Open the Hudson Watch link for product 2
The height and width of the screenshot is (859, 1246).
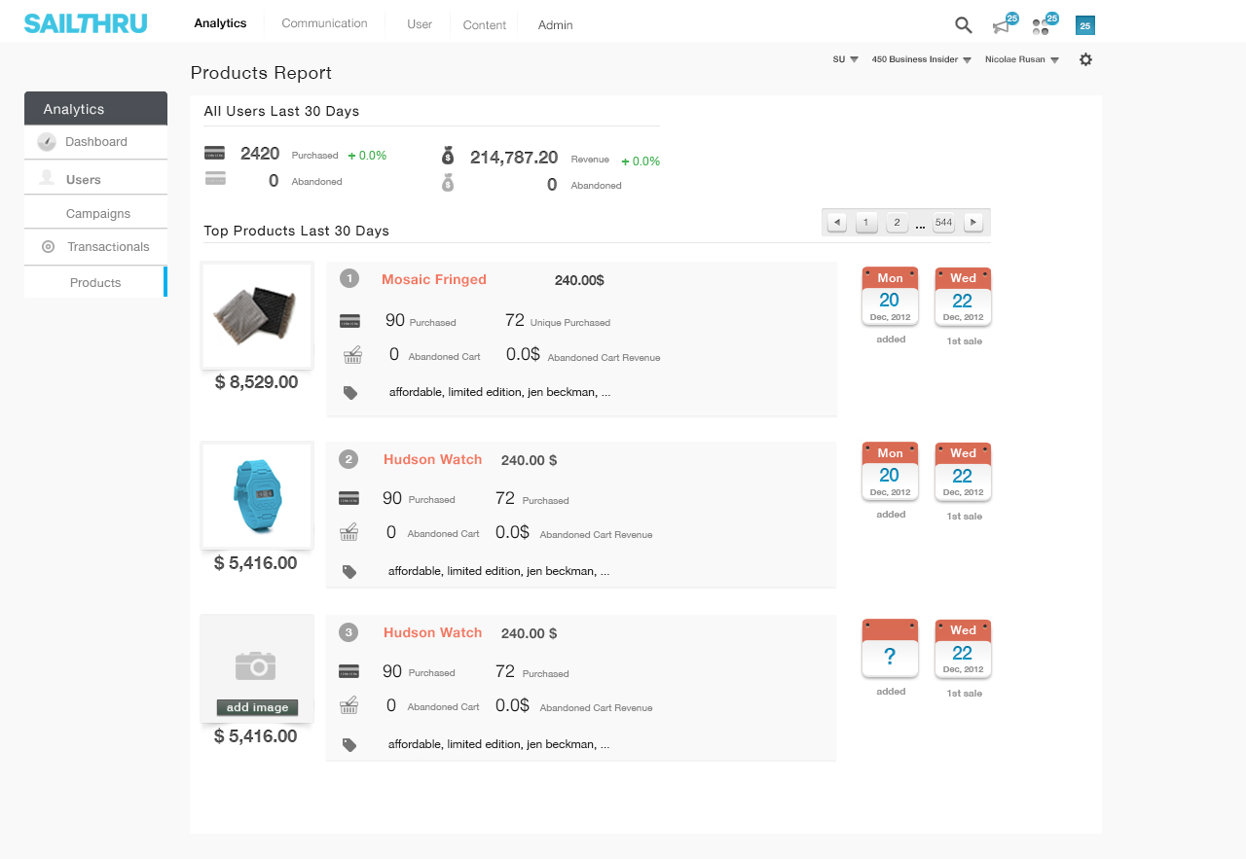(x=433, y=459)
